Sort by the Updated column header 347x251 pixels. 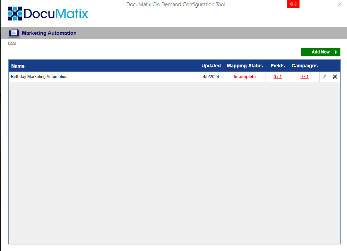click(211, 66)
